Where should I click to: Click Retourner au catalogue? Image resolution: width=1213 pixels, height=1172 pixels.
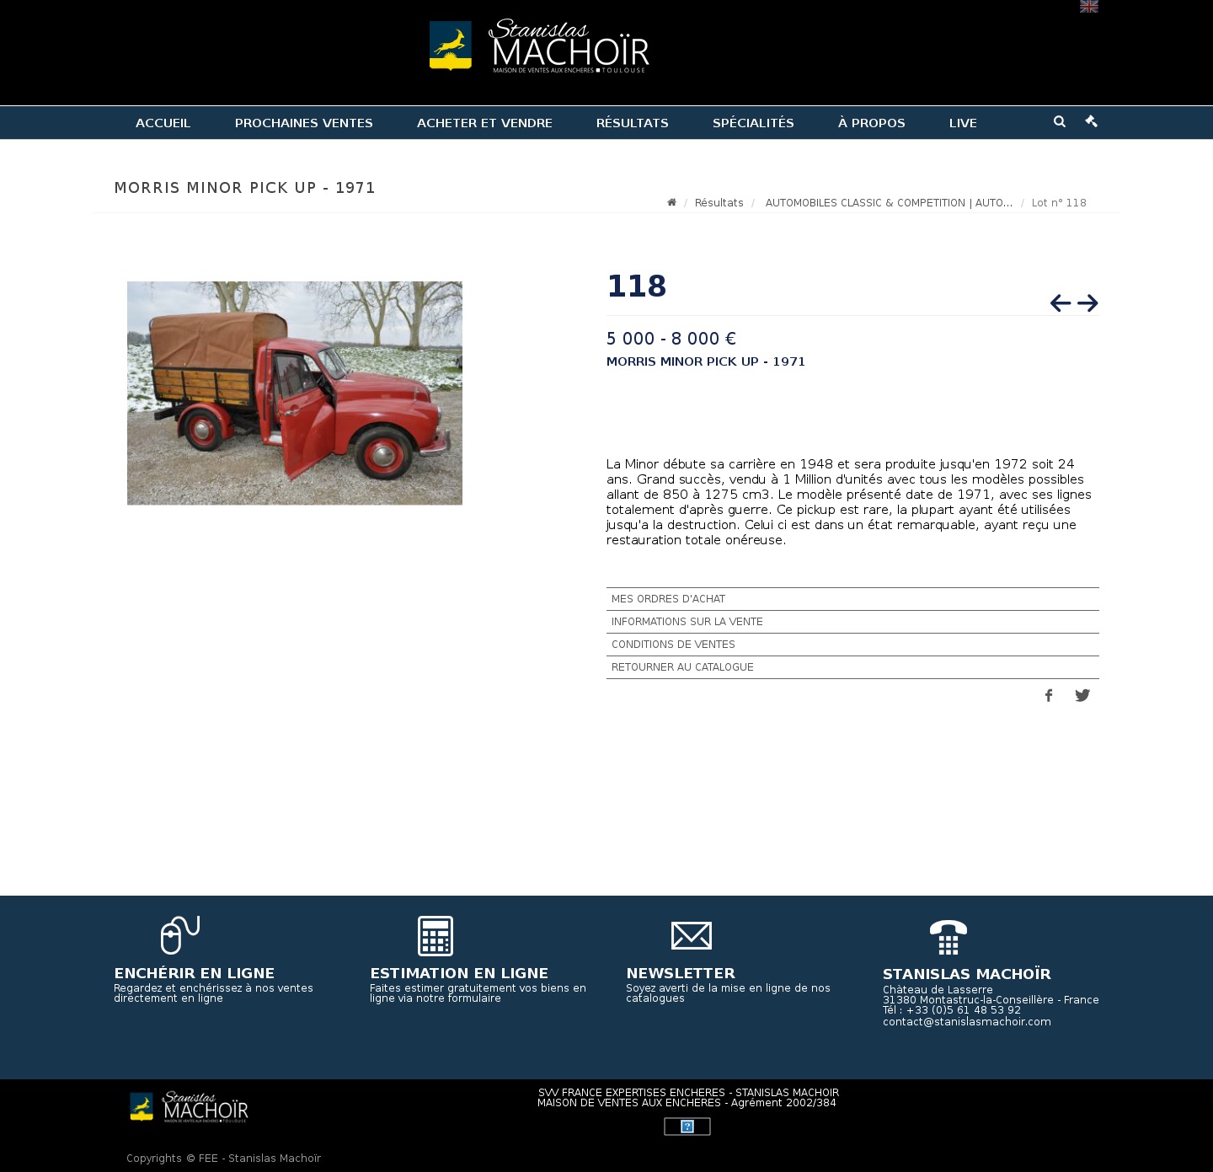(852, 667)
